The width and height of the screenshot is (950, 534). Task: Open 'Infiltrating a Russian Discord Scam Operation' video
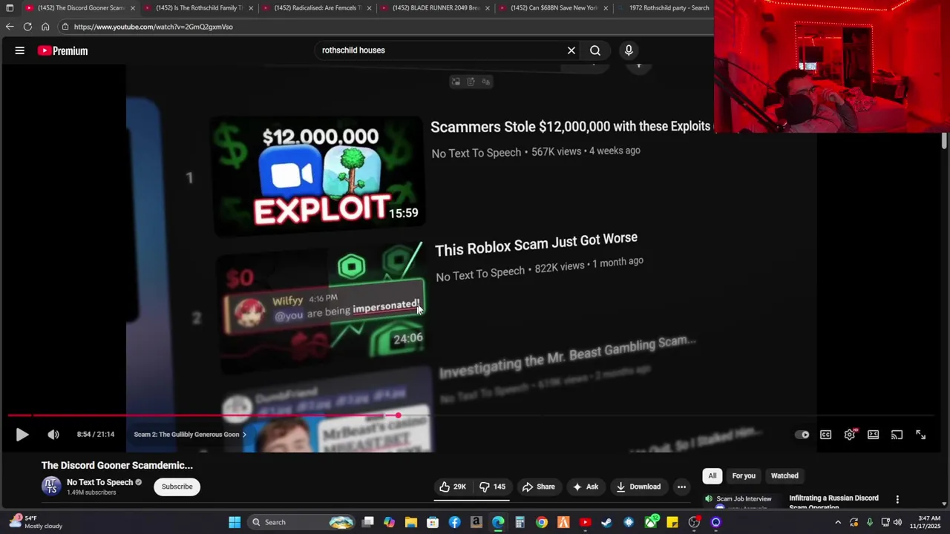click(x=833, y=502)
